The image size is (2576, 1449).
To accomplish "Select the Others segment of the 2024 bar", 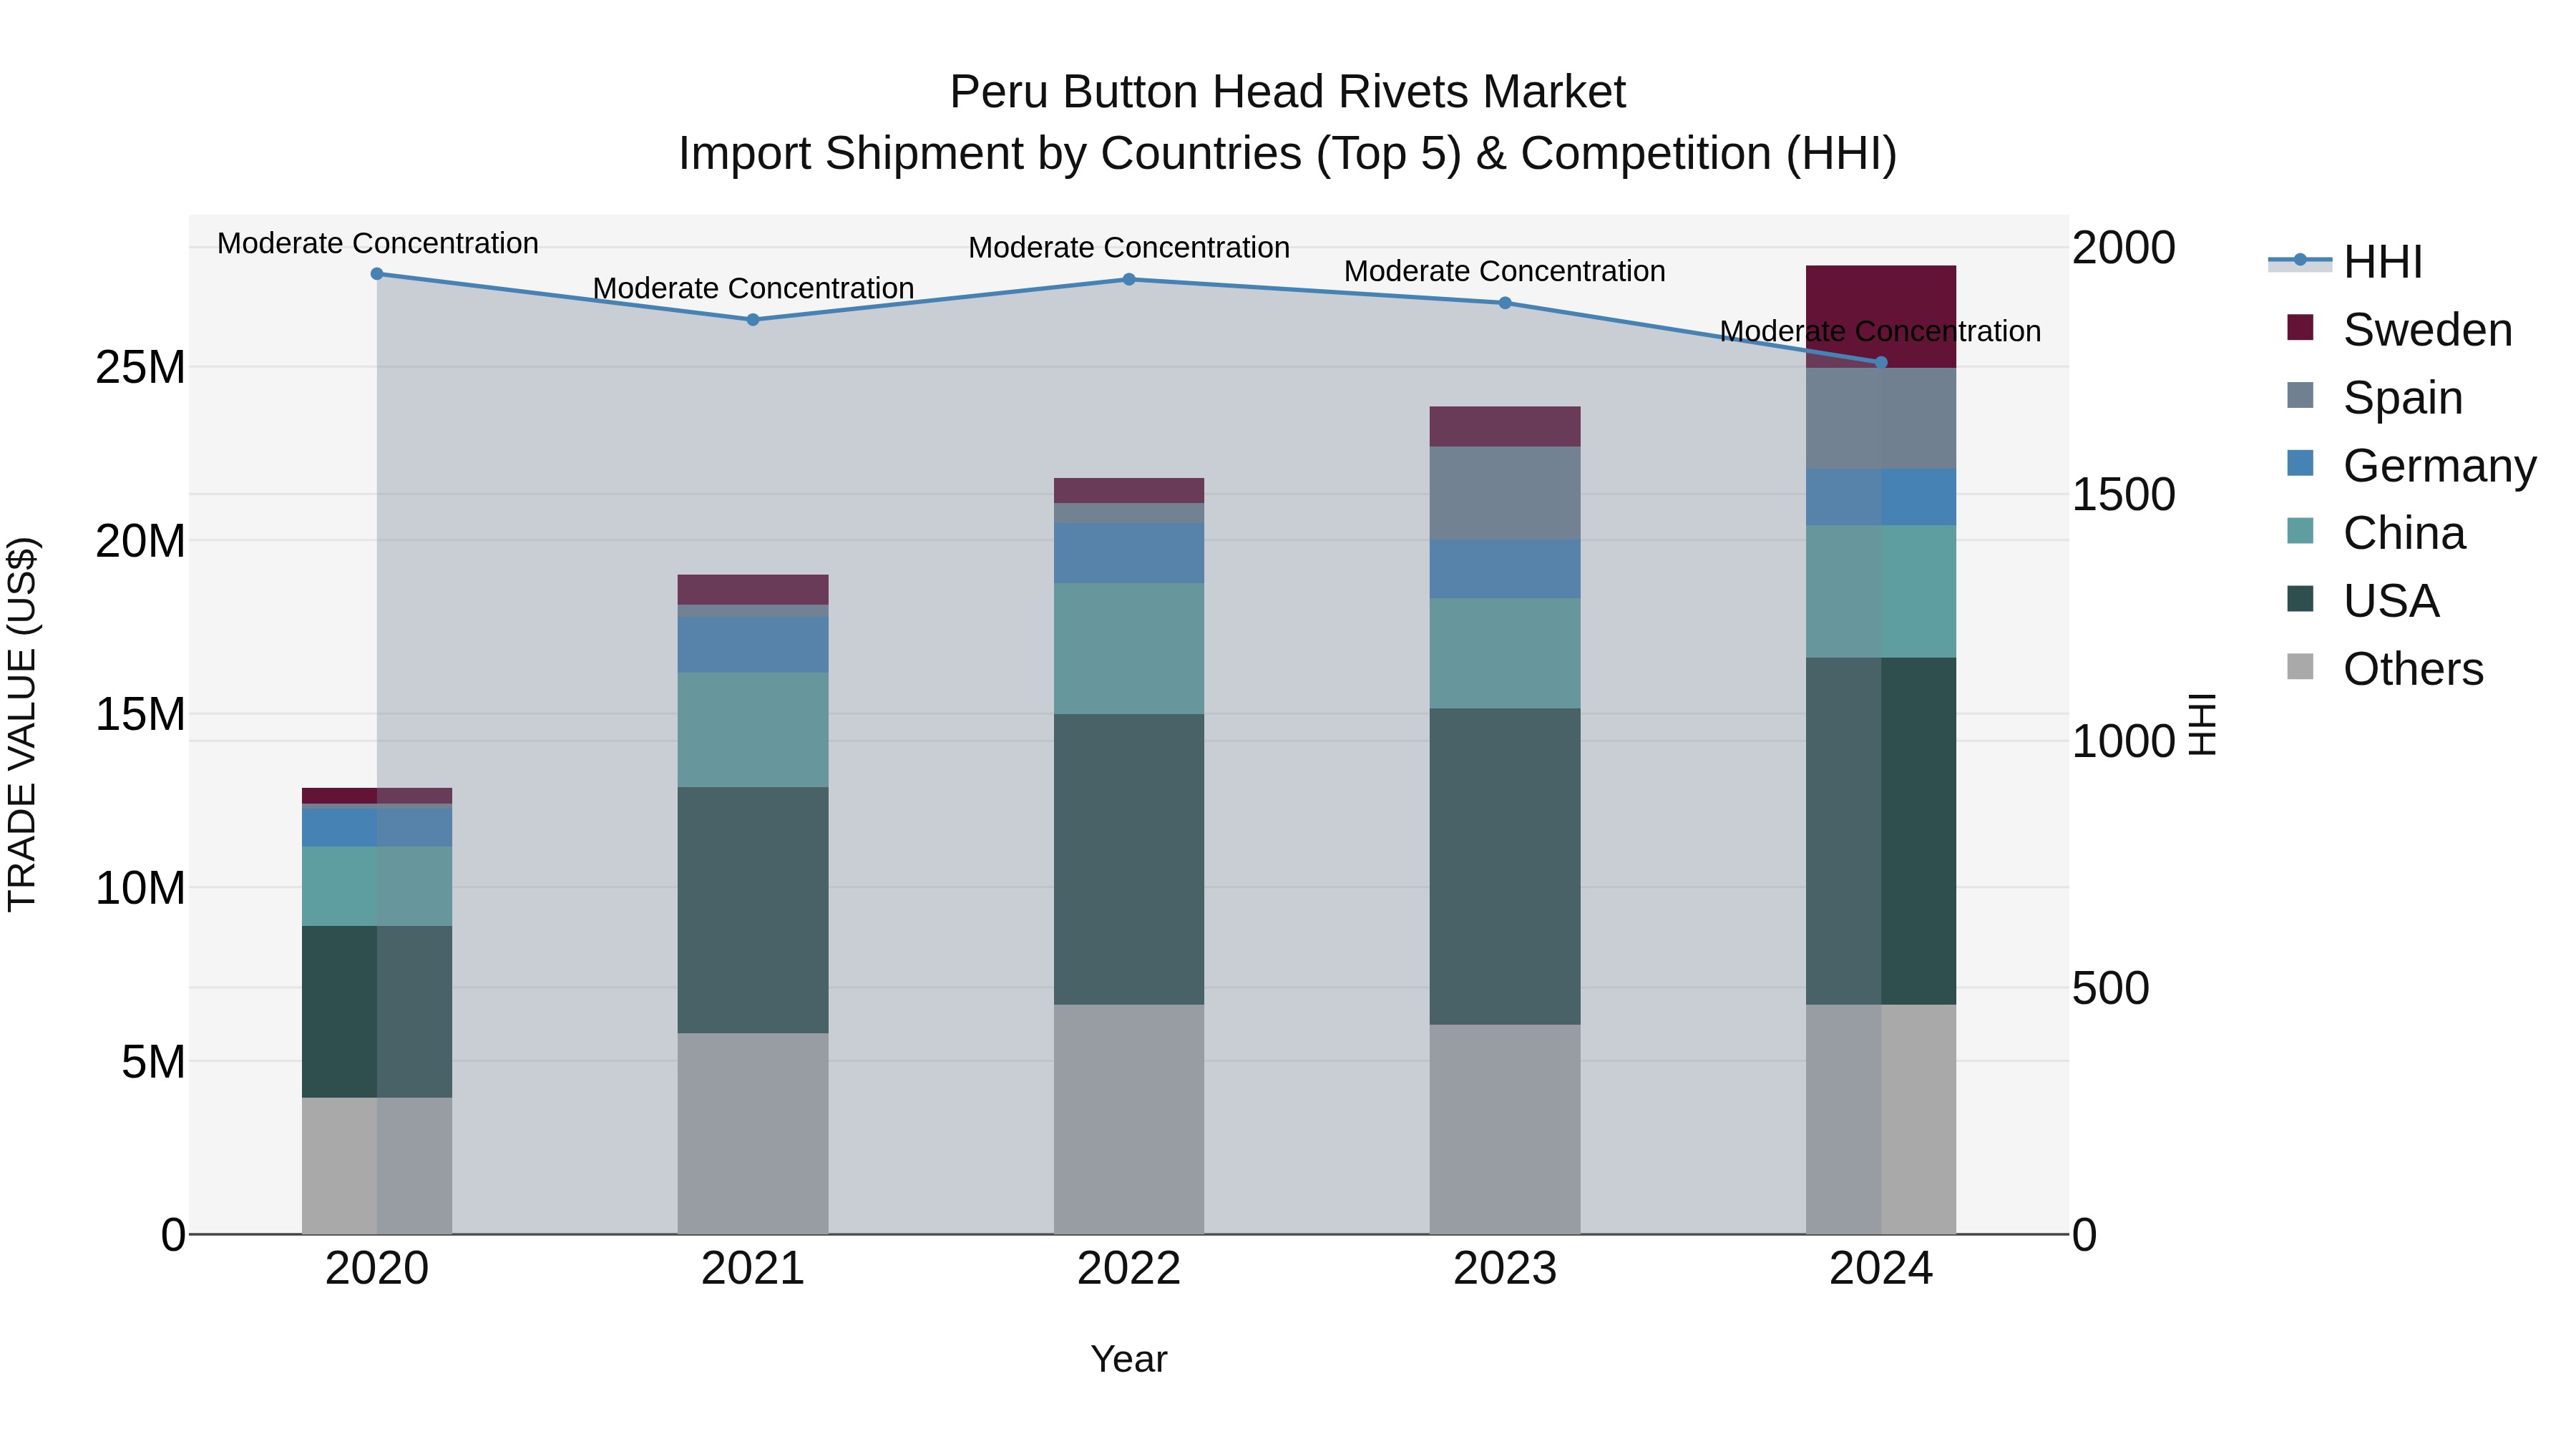I will 1881,1119.
